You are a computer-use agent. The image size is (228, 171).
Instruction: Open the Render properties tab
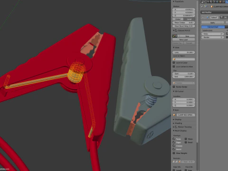[x=208, y=2]
